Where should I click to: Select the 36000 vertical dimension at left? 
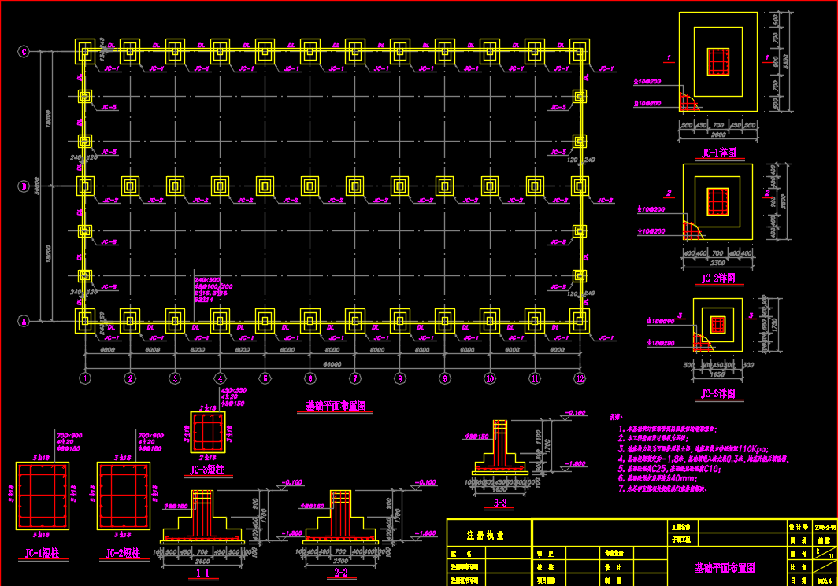pos(37,186)
